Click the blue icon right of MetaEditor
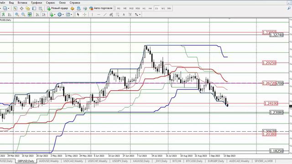The image size is (292, 164). (x=78, y=8)
